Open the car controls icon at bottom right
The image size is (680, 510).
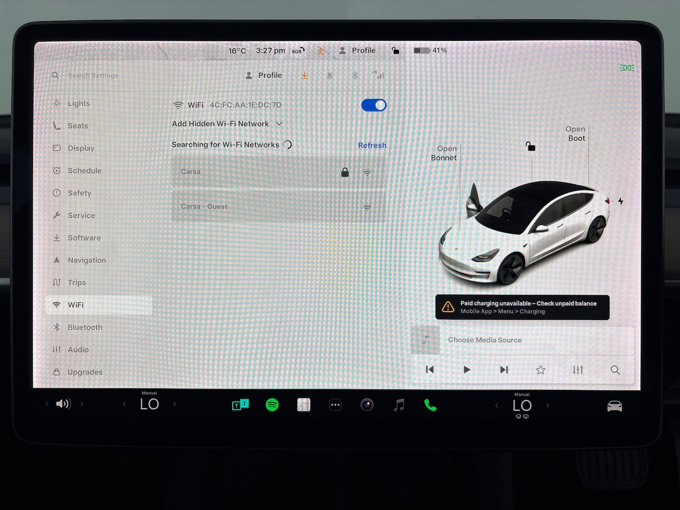(614, 405)
